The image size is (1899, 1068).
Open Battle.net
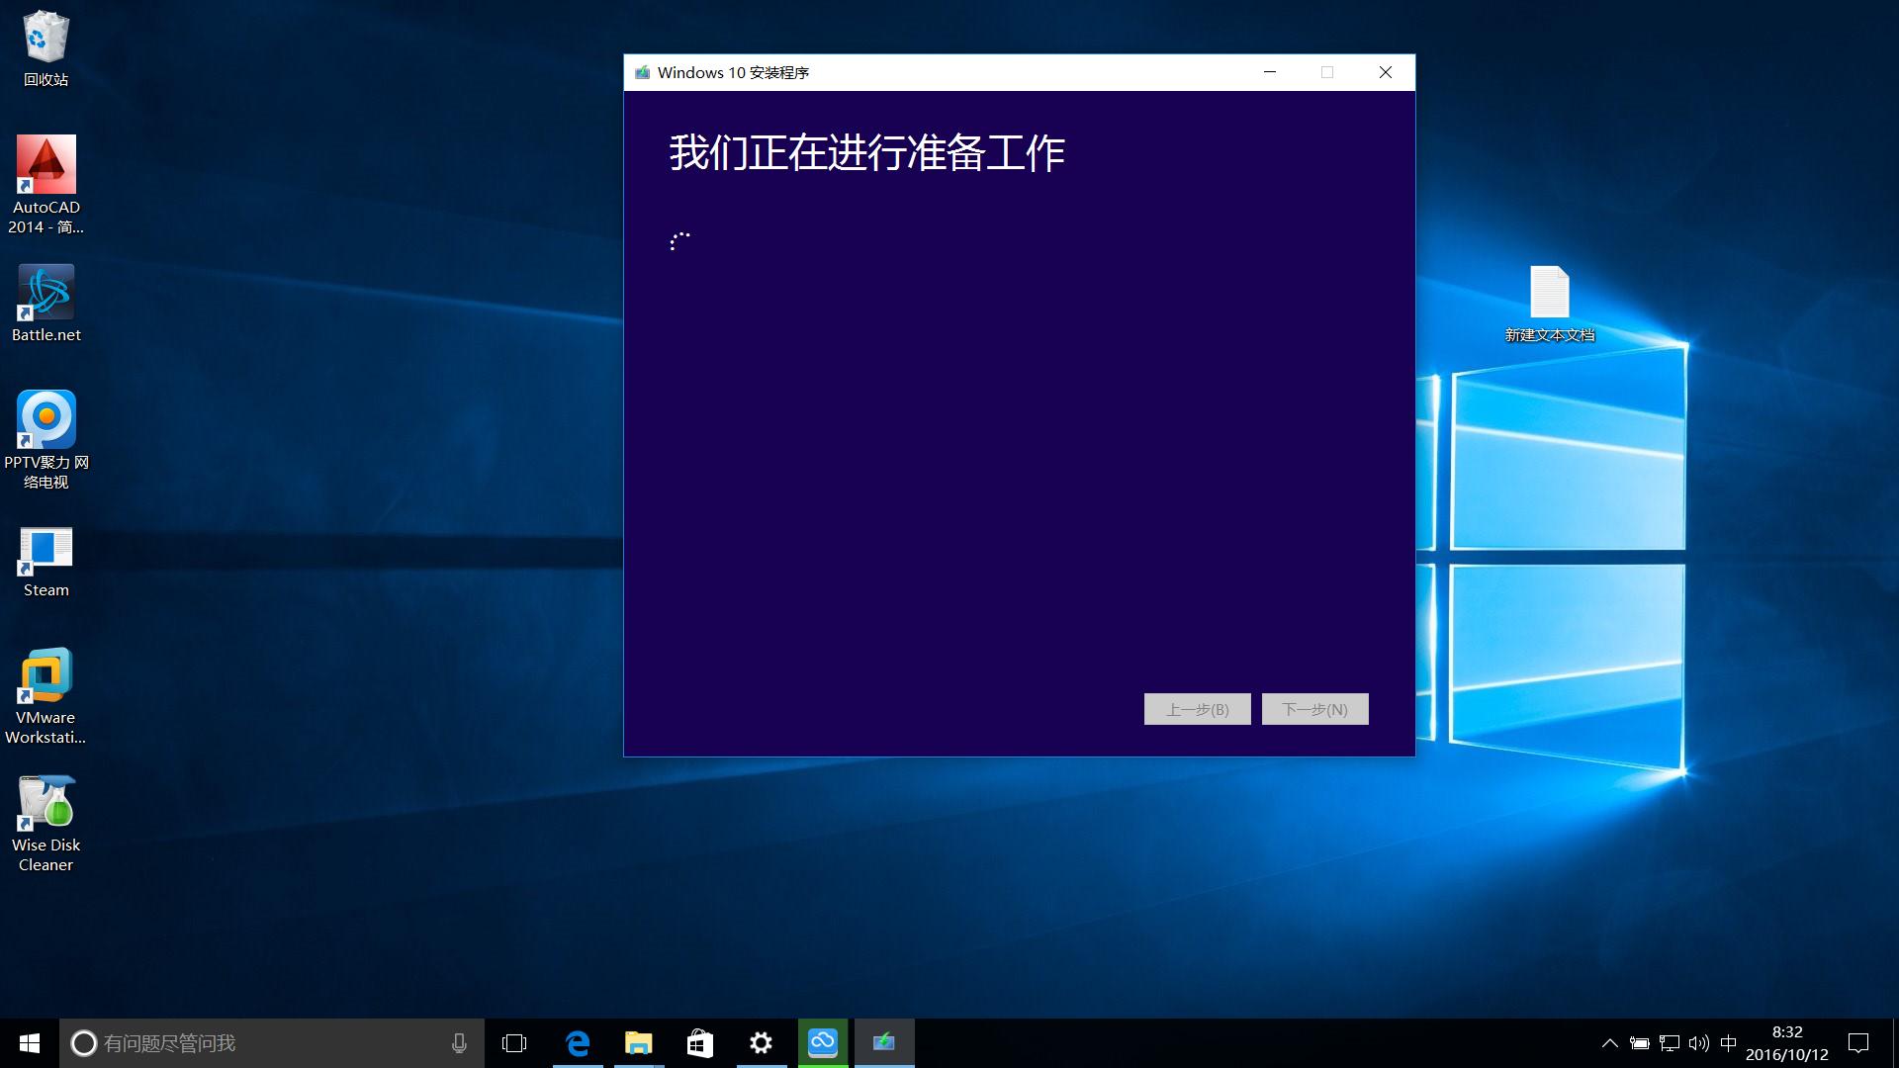[x=45, y=292]
